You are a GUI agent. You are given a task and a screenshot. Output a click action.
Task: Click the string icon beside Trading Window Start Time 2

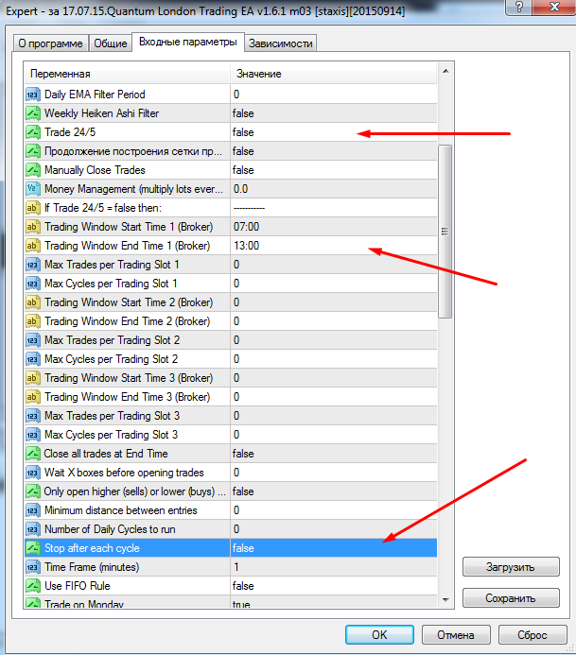point(33,302)
